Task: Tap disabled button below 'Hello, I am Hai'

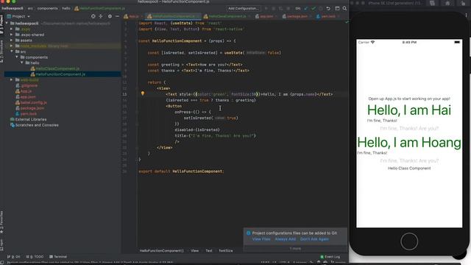Action: pyautogui.click(x=409, y=129)
